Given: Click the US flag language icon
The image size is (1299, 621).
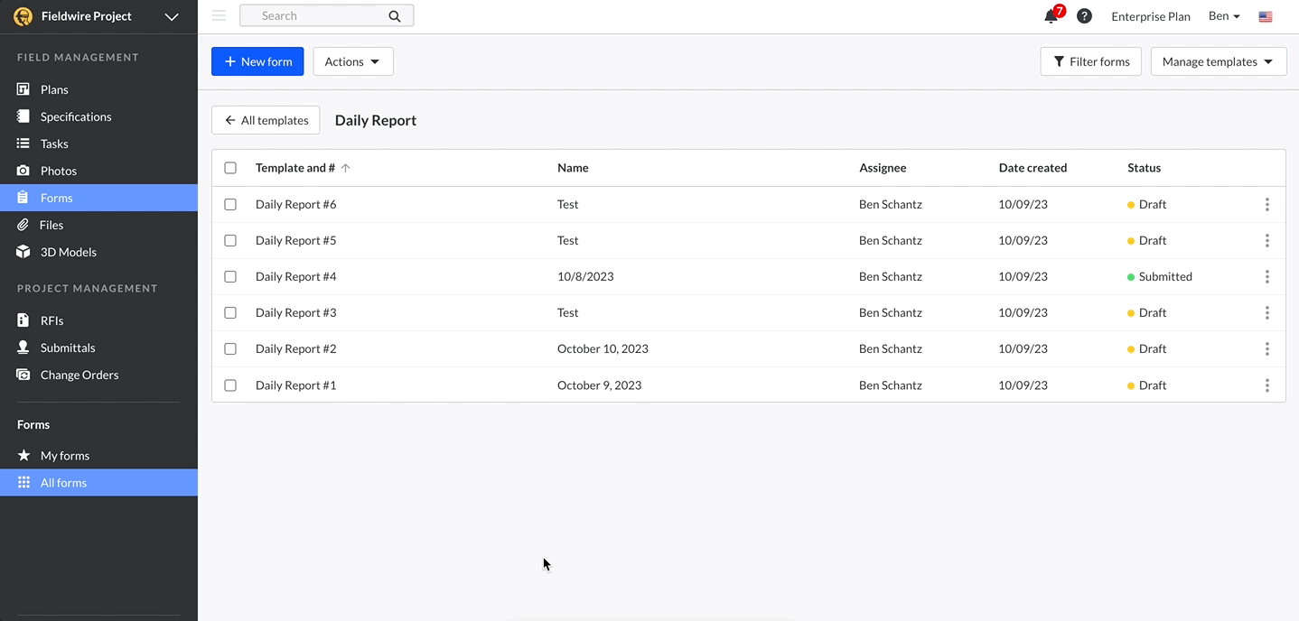Looking at the screenshot, I should (x=1266, y=16).
